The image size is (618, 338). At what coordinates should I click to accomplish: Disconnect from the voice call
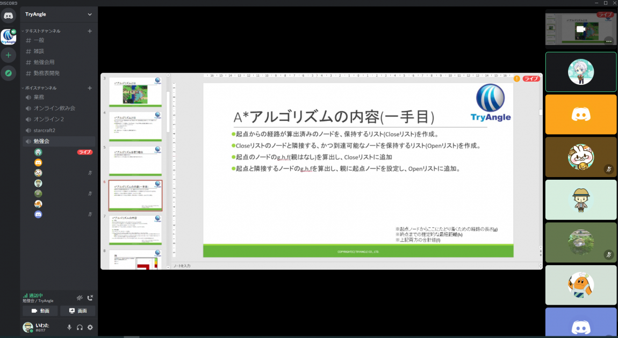click(x=90, y=297)
